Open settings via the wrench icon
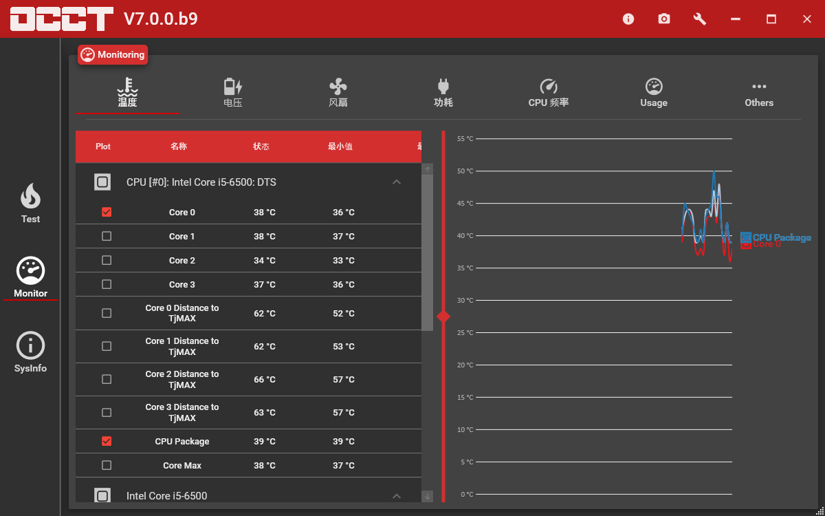This screenshot has width=825, height=516. pyautogui.click(x=699, y=19)
